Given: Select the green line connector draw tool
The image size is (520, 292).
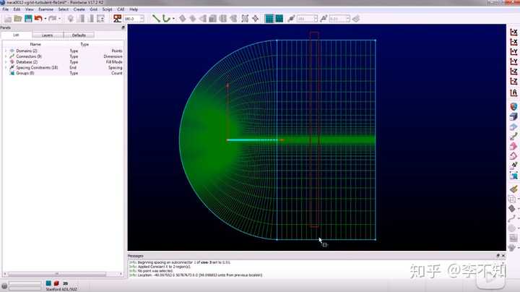Looking at the screenshot, I should tap(155, 19).
